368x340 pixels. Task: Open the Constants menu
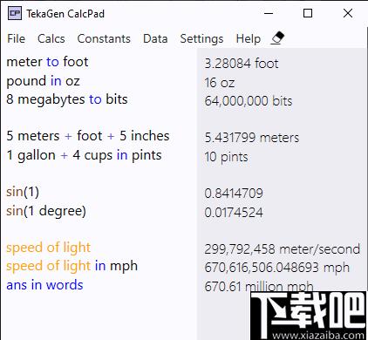coord(104,38)
